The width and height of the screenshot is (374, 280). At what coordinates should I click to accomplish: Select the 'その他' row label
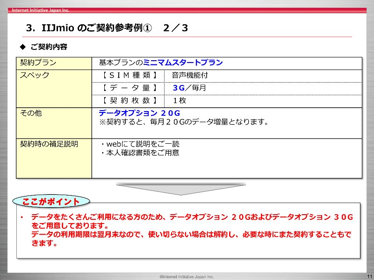(x=31, y=113)
